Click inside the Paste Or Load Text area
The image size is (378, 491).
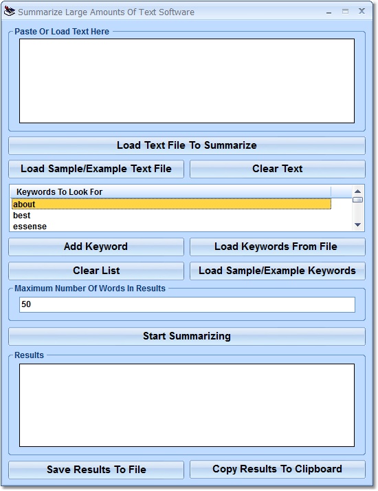click(187, 81)
